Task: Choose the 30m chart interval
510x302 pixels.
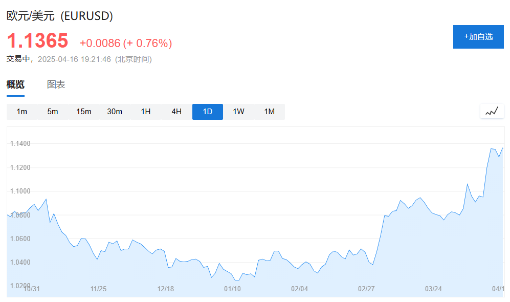Action: [115, 112]
